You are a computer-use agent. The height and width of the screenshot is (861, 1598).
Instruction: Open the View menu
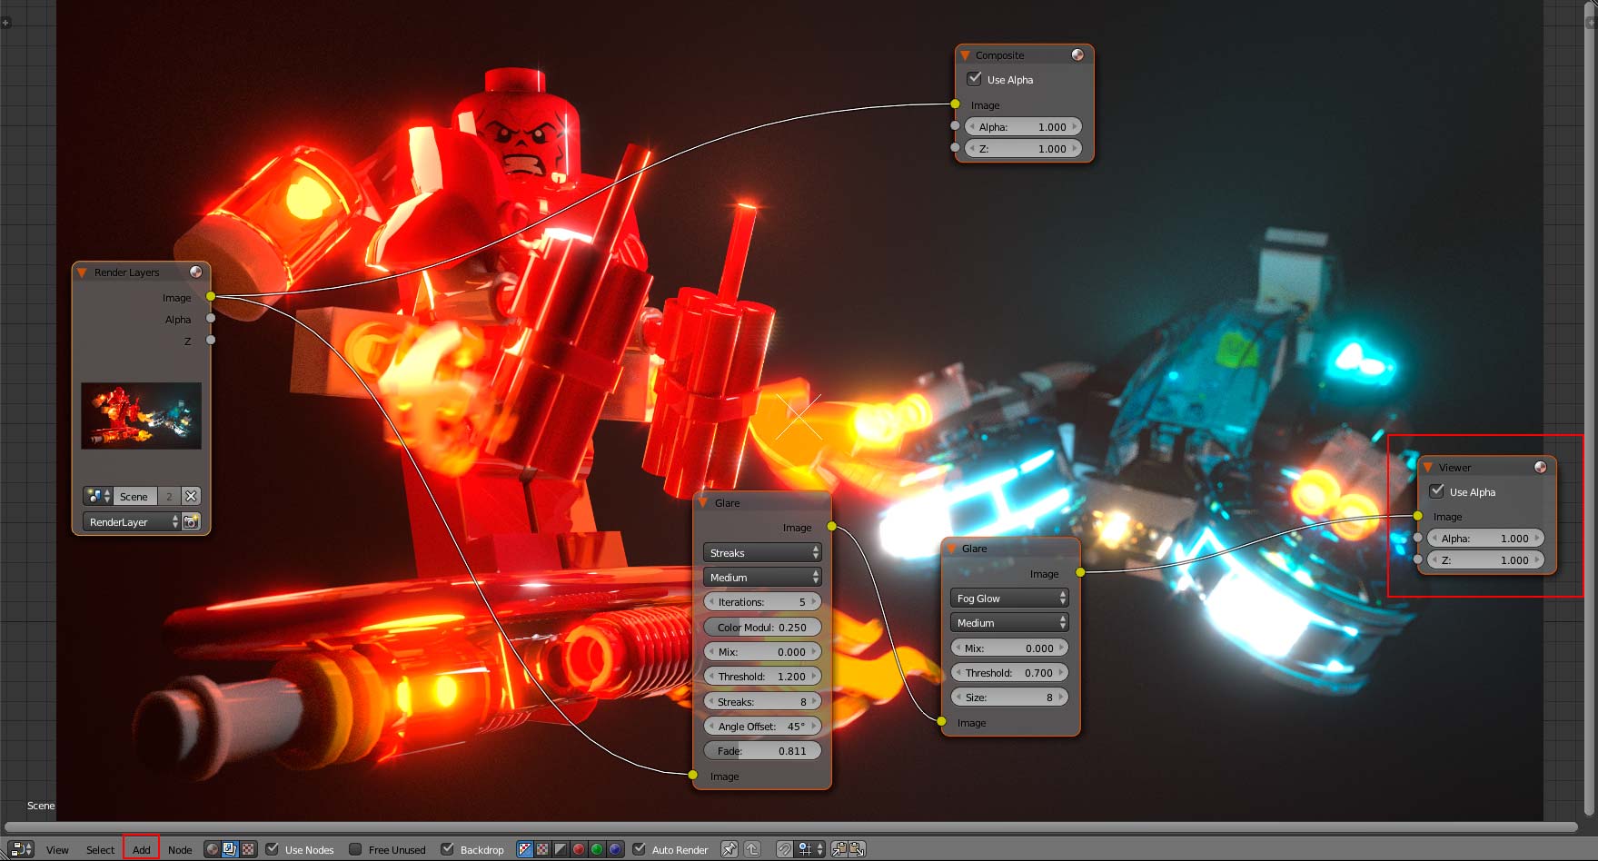point(57,850)
